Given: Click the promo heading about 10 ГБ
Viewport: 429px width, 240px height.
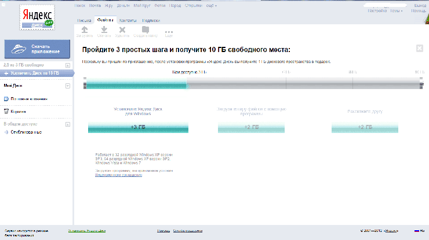Looking at the screenshot, I should 186,50.
